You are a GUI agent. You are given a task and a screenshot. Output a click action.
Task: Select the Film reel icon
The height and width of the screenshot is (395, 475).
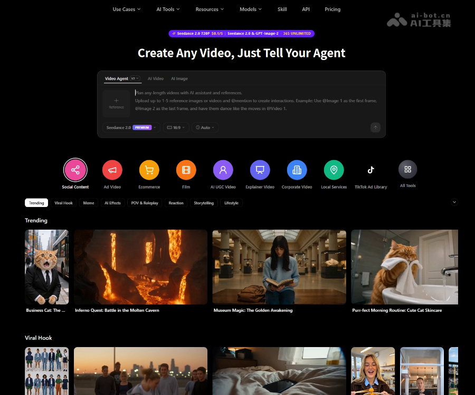tap(186, 170)
